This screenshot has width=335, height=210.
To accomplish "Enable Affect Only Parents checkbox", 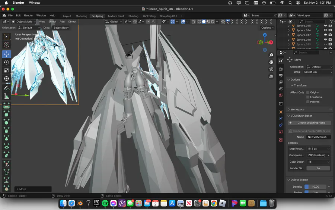I will point(308,102).
